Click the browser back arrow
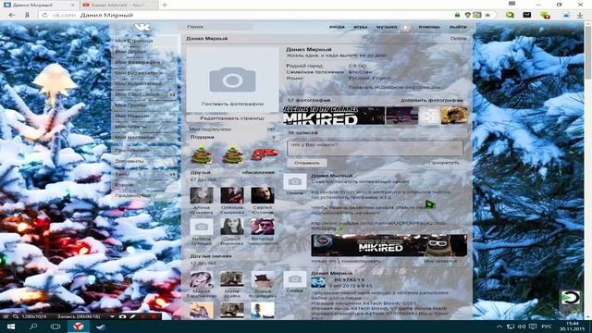This screenshot has width=592, height=333. click(12, 15)
